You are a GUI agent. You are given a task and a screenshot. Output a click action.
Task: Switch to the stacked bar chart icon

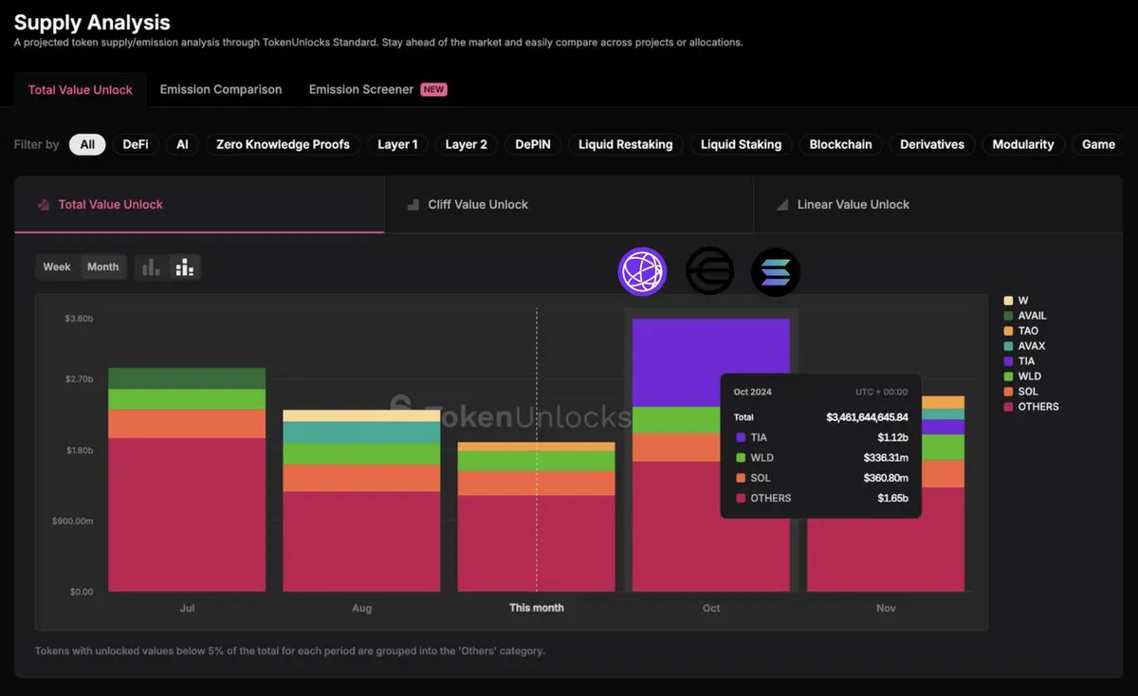184,267
